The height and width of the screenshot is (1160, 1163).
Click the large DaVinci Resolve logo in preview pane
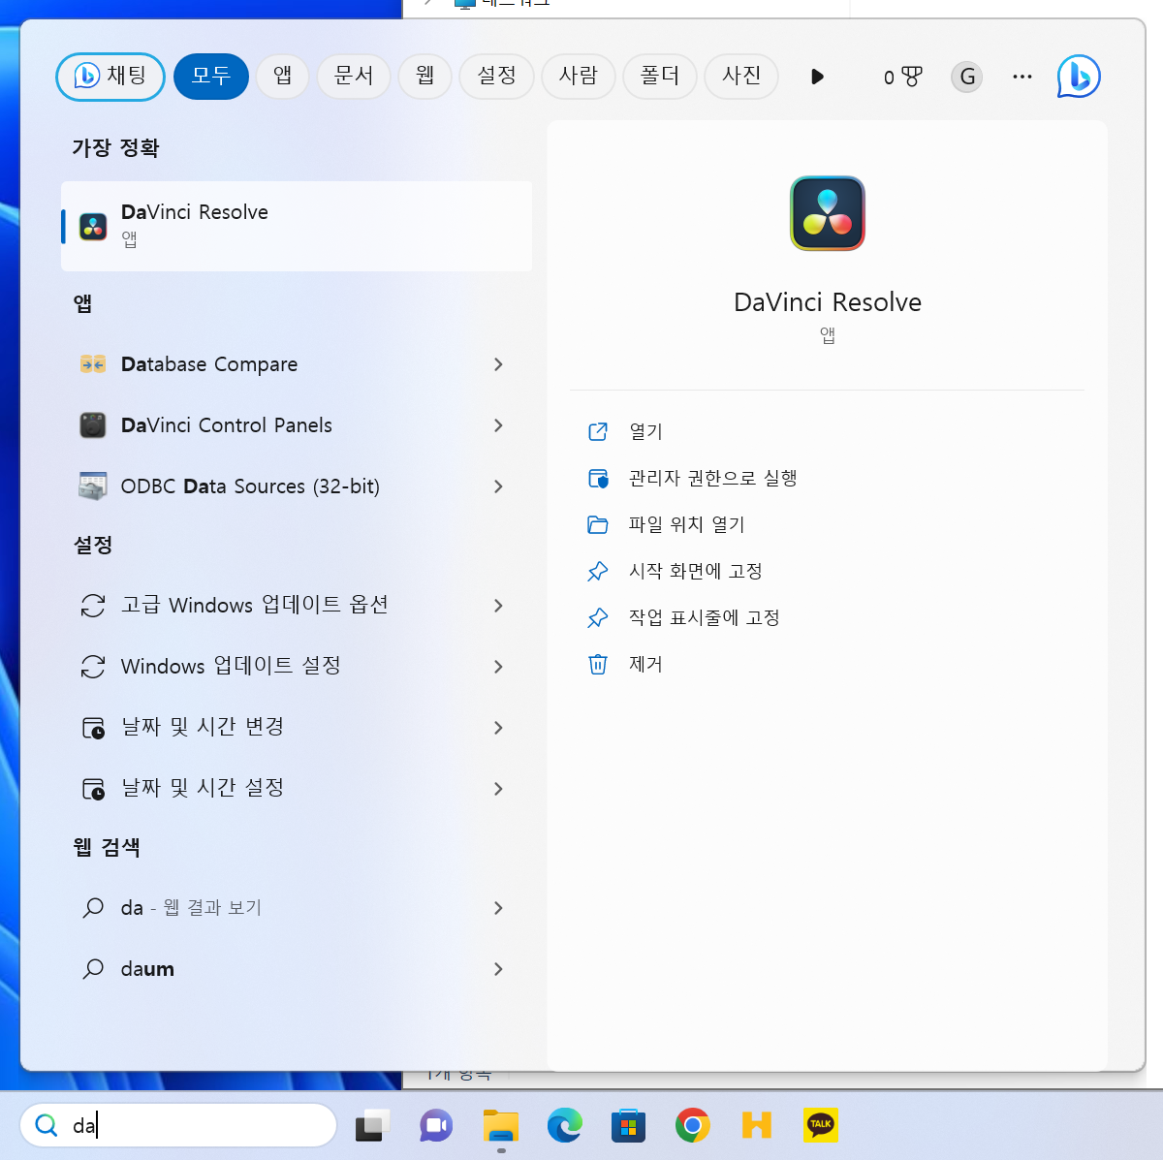[827, 213]
